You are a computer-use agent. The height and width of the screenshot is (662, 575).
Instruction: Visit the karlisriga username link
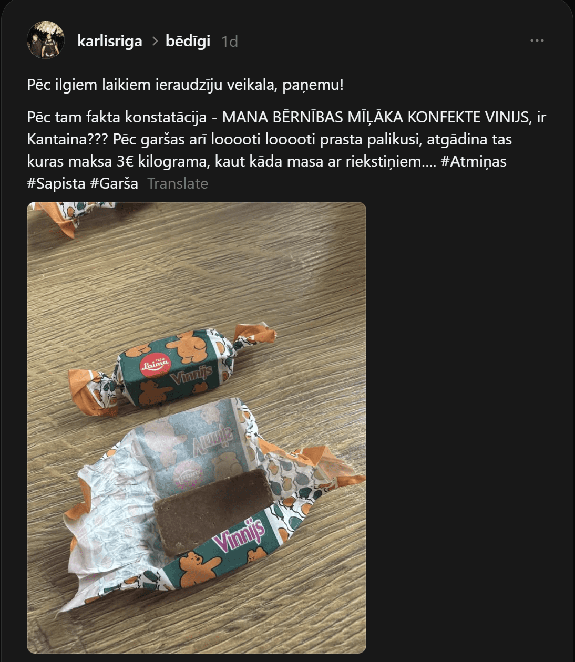coord(110,41)
